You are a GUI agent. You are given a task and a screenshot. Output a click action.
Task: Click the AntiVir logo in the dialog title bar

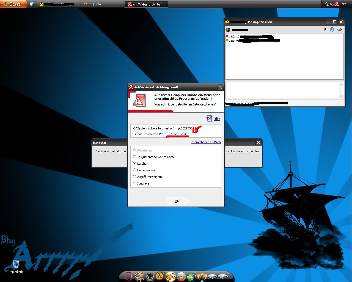point(131,87)
